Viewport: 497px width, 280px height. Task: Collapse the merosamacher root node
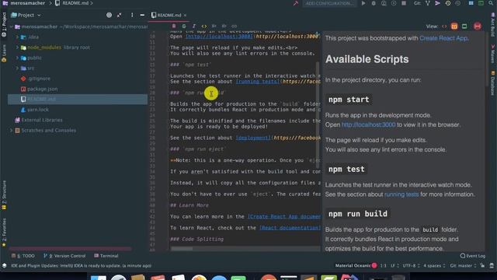click(12, 27)
